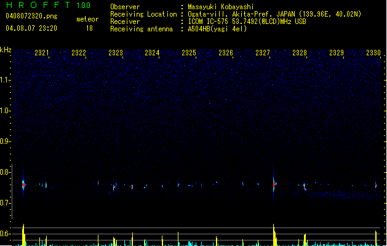
Task: Click the 2327 time marker
Action: pyautogui.click(x=263, y=52)
